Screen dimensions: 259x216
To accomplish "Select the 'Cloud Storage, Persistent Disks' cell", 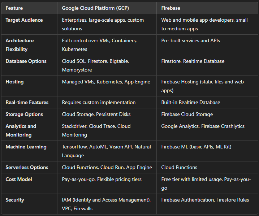I will pyautogui.click(x=96, y=114).
